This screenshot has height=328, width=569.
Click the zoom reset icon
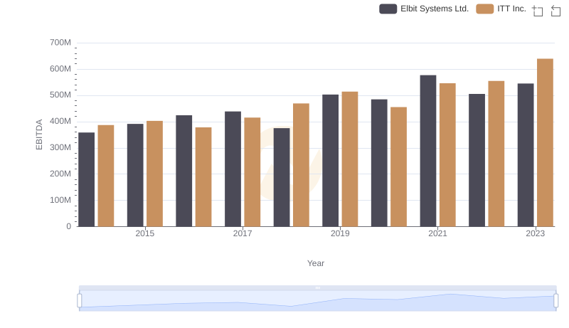(x=555, y=11)
